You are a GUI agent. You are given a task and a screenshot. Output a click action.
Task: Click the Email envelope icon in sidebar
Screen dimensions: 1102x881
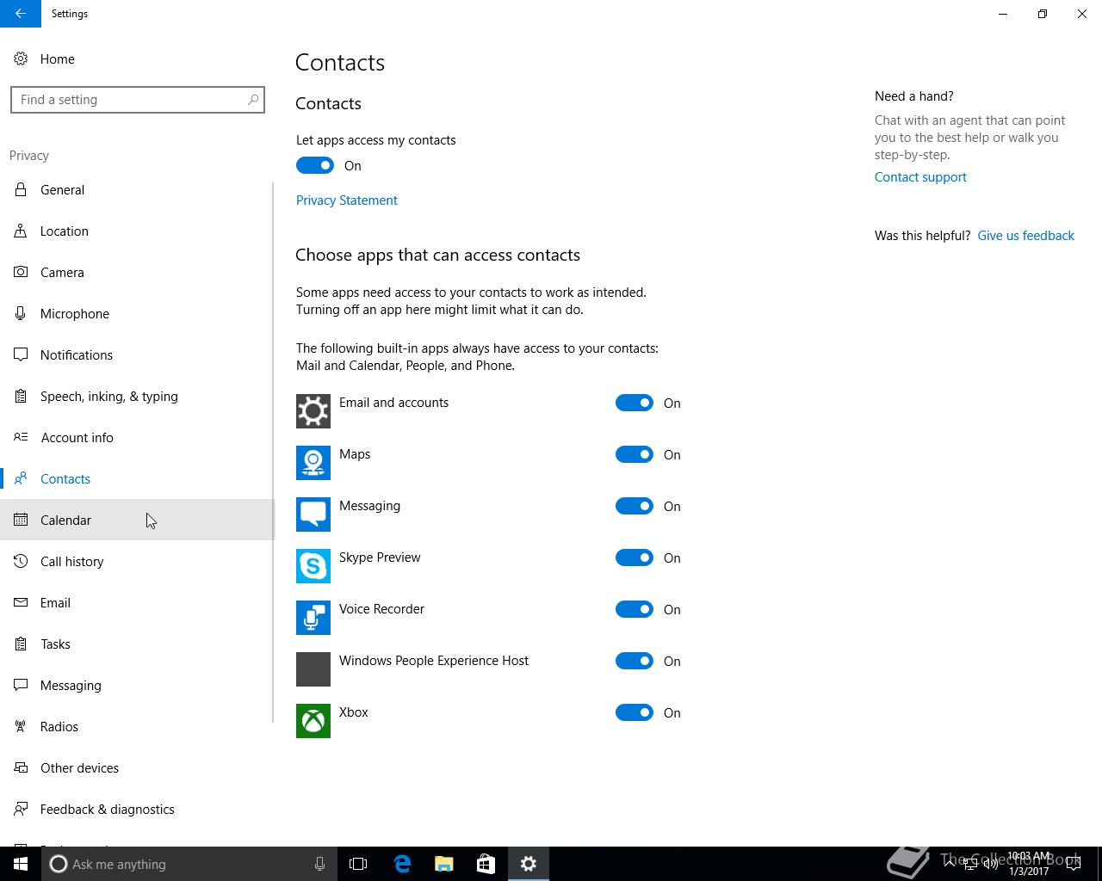click(x=21, y=603)
